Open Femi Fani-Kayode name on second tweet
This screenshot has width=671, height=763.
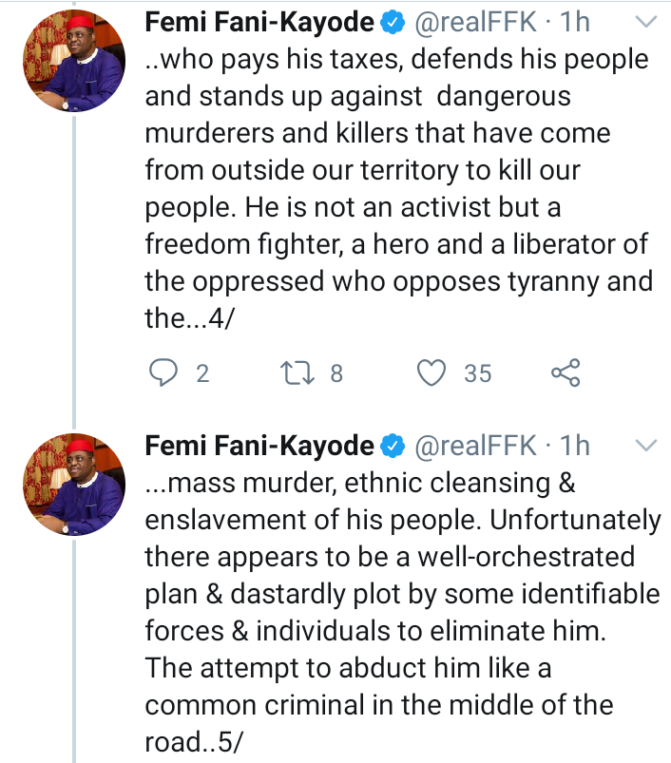coord(259,447)
